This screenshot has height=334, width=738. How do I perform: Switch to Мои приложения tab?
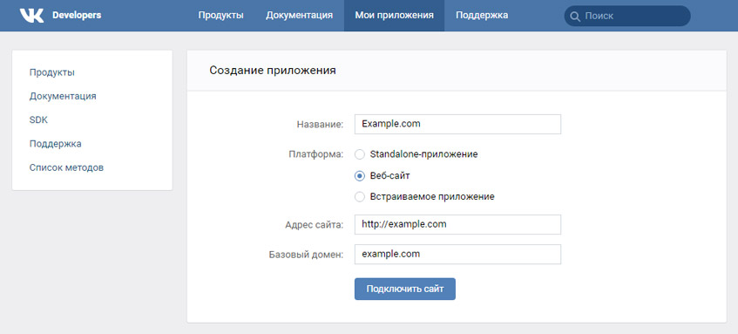click(x=395, y=16)
